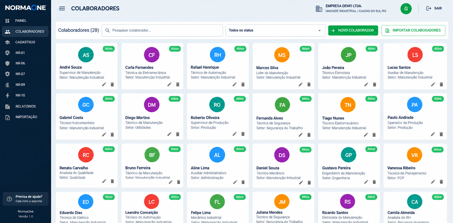Click the NormaOne logo
The width and height of the screenshot is (453, 223).
point(25,8)
